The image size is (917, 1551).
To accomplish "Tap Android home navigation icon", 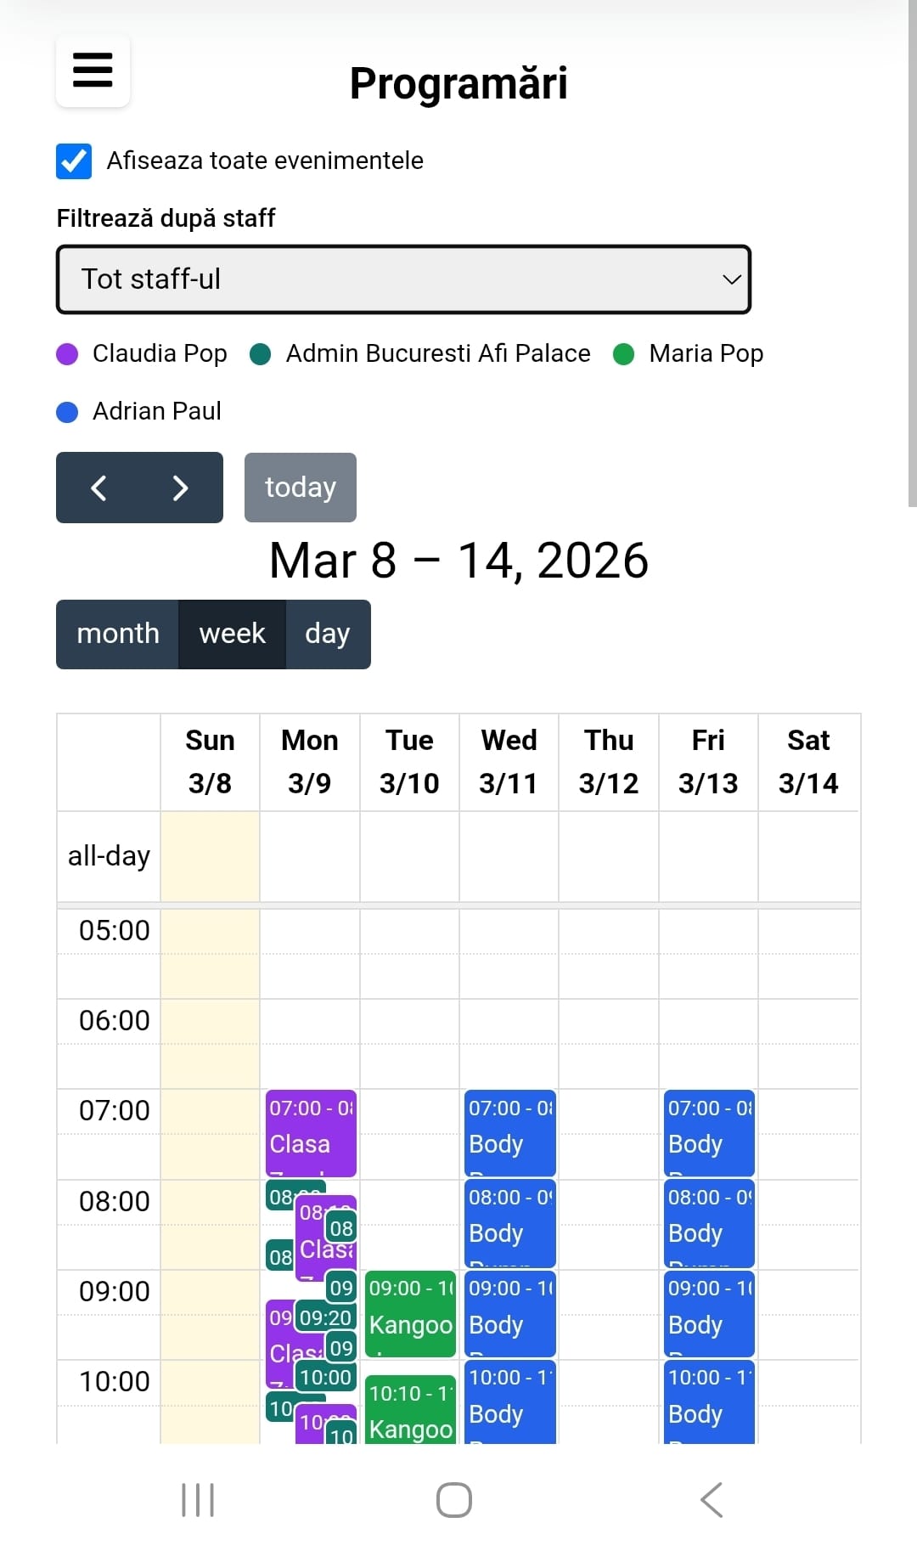I will [x=454, y=1500].
